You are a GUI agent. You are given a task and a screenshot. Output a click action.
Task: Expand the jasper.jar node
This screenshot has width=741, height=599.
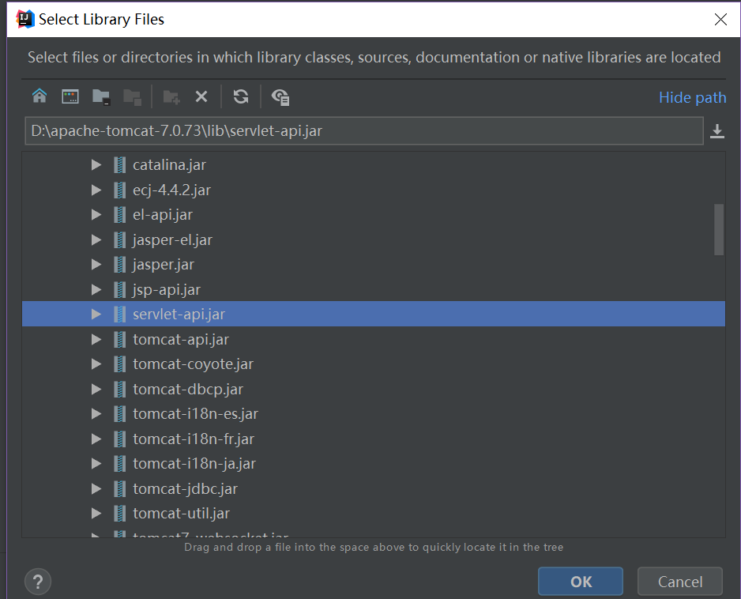click(x=96, y=264)
